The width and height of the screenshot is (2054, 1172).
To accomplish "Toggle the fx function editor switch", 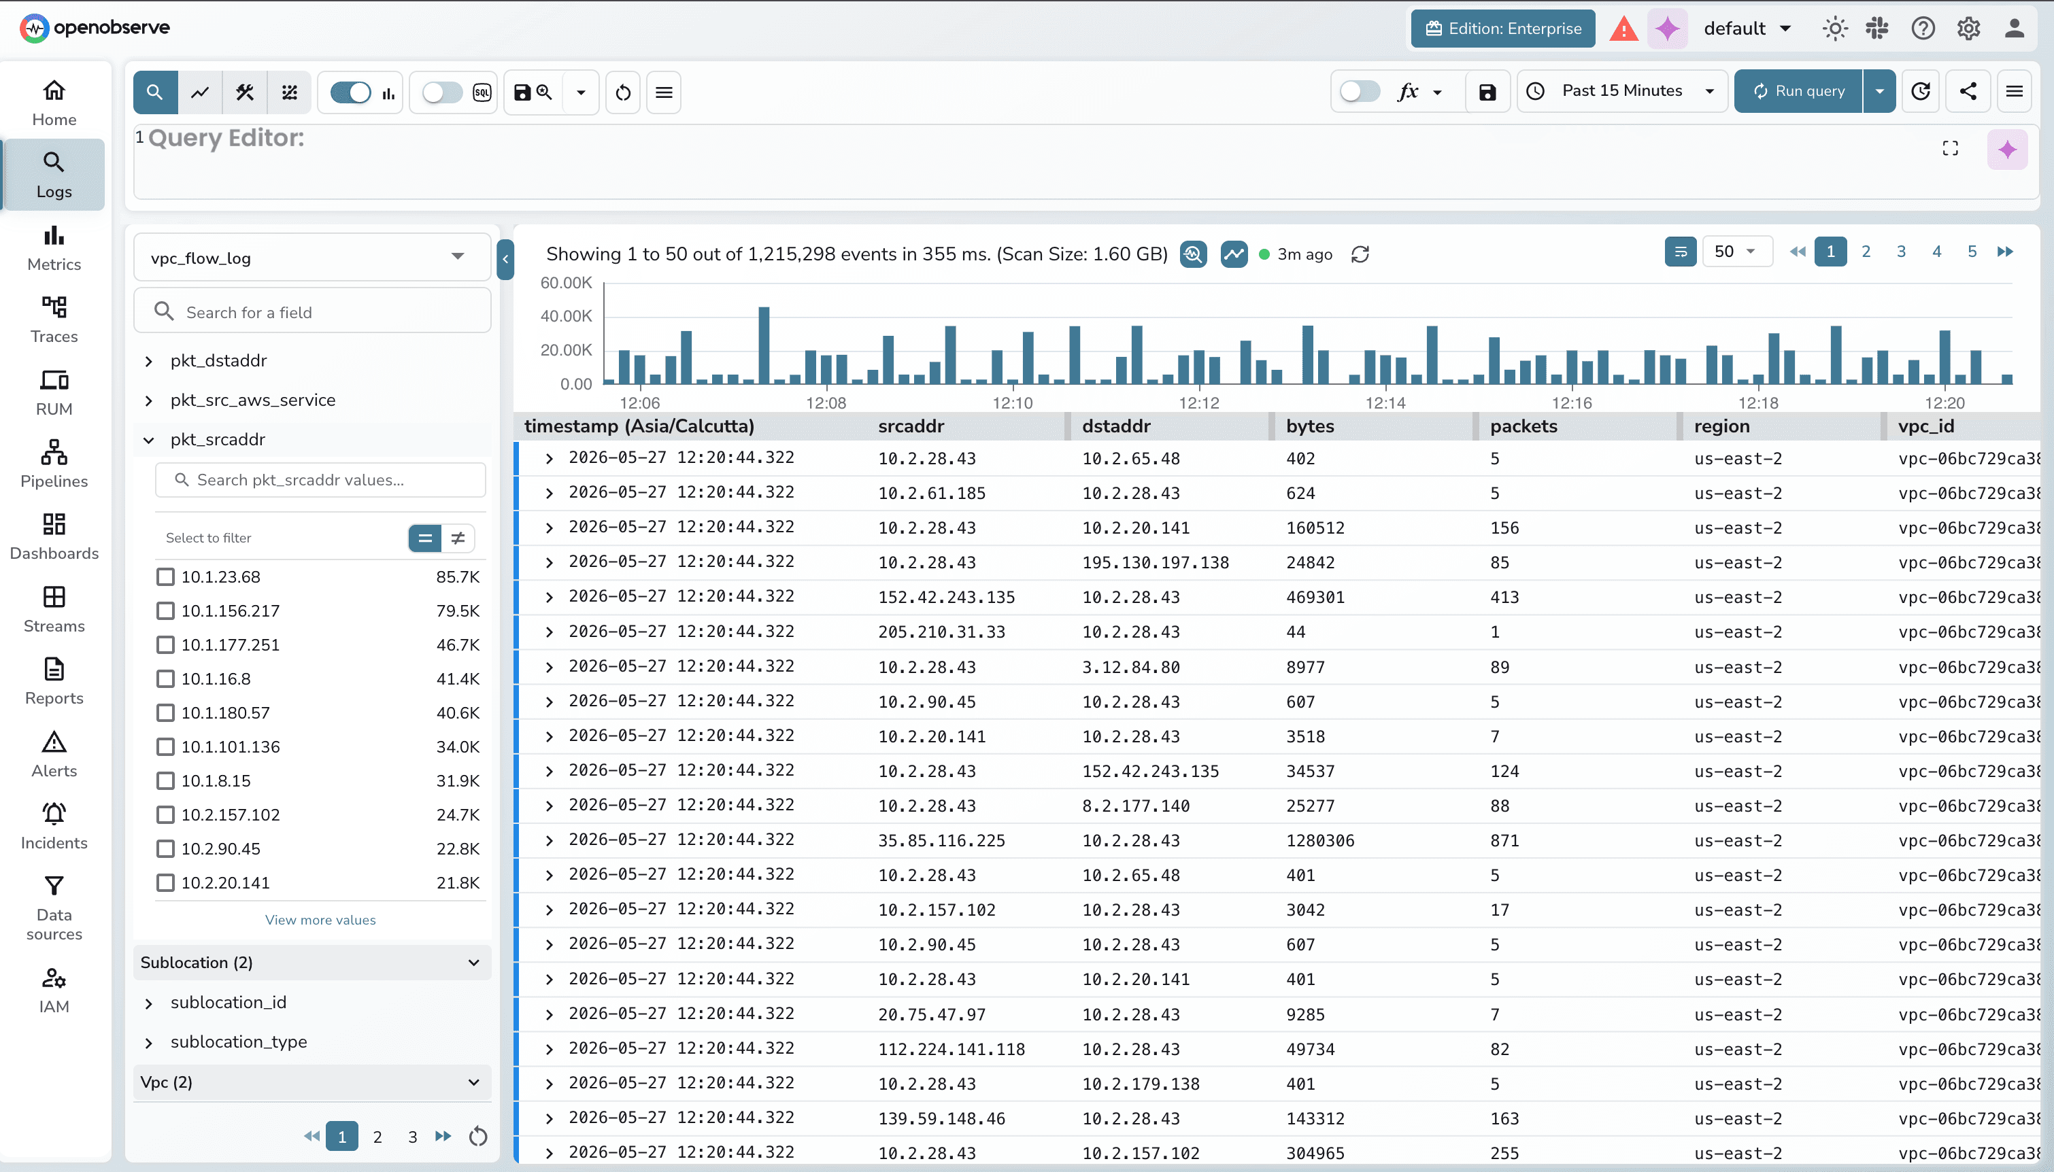I will (x=1360, y=92).
